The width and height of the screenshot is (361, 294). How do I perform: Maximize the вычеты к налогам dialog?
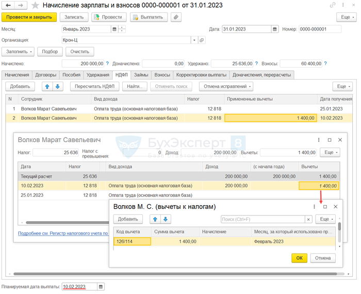coord(325,207)
